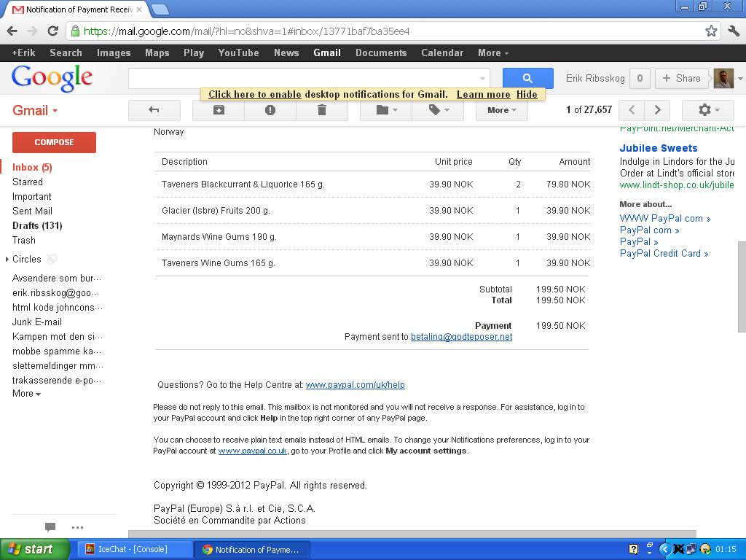The image size is (746, 560).
Task: Click the vertical scrollbar thumb
Action: (x=741, y=286)
